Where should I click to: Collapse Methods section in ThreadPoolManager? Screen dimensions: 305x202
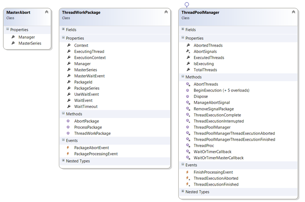coord(183,77)
